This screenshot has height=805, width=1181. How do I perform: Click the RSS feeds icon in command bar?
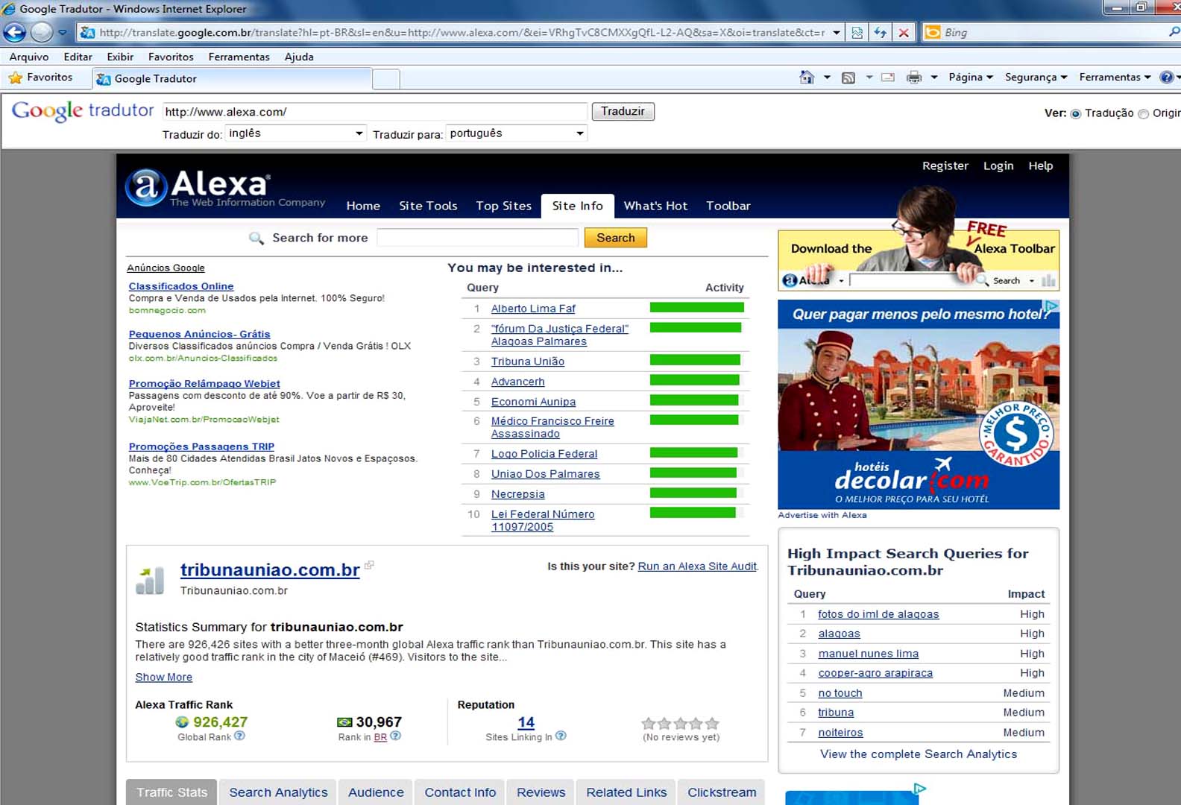tap(848, 78)
